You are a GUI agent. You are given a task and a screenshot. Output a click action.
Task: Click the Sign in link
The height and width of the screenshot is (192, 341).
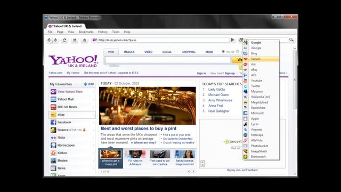point(201,74)
